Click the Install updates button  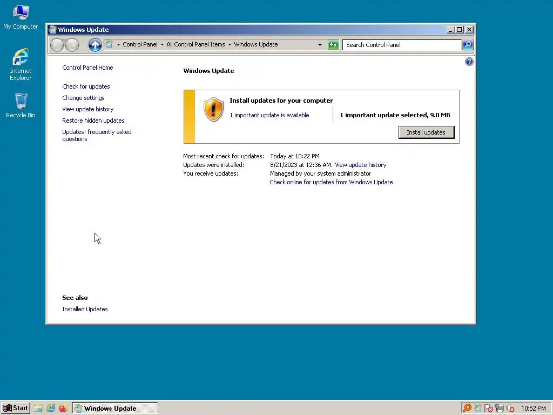(426, 132)
